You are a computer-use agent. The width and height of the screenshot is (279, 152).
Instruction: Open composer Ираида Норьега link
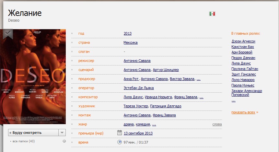point(158,97)
